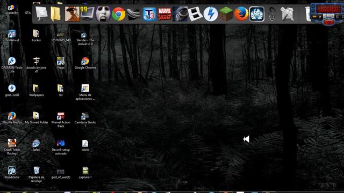Open the Safari desktop shortcut
This screenshot has height=193, width=344.
tap(36, 145)
